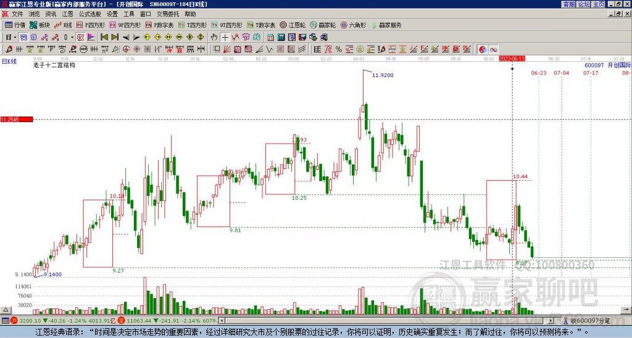Select the triangle ruler drawing tool
The width and height of the screenshot is (632, 338).
[x=115, y=49]
